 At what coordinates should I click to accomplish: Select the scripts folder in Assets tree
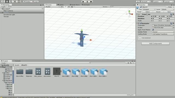click(x=8, y=79)
